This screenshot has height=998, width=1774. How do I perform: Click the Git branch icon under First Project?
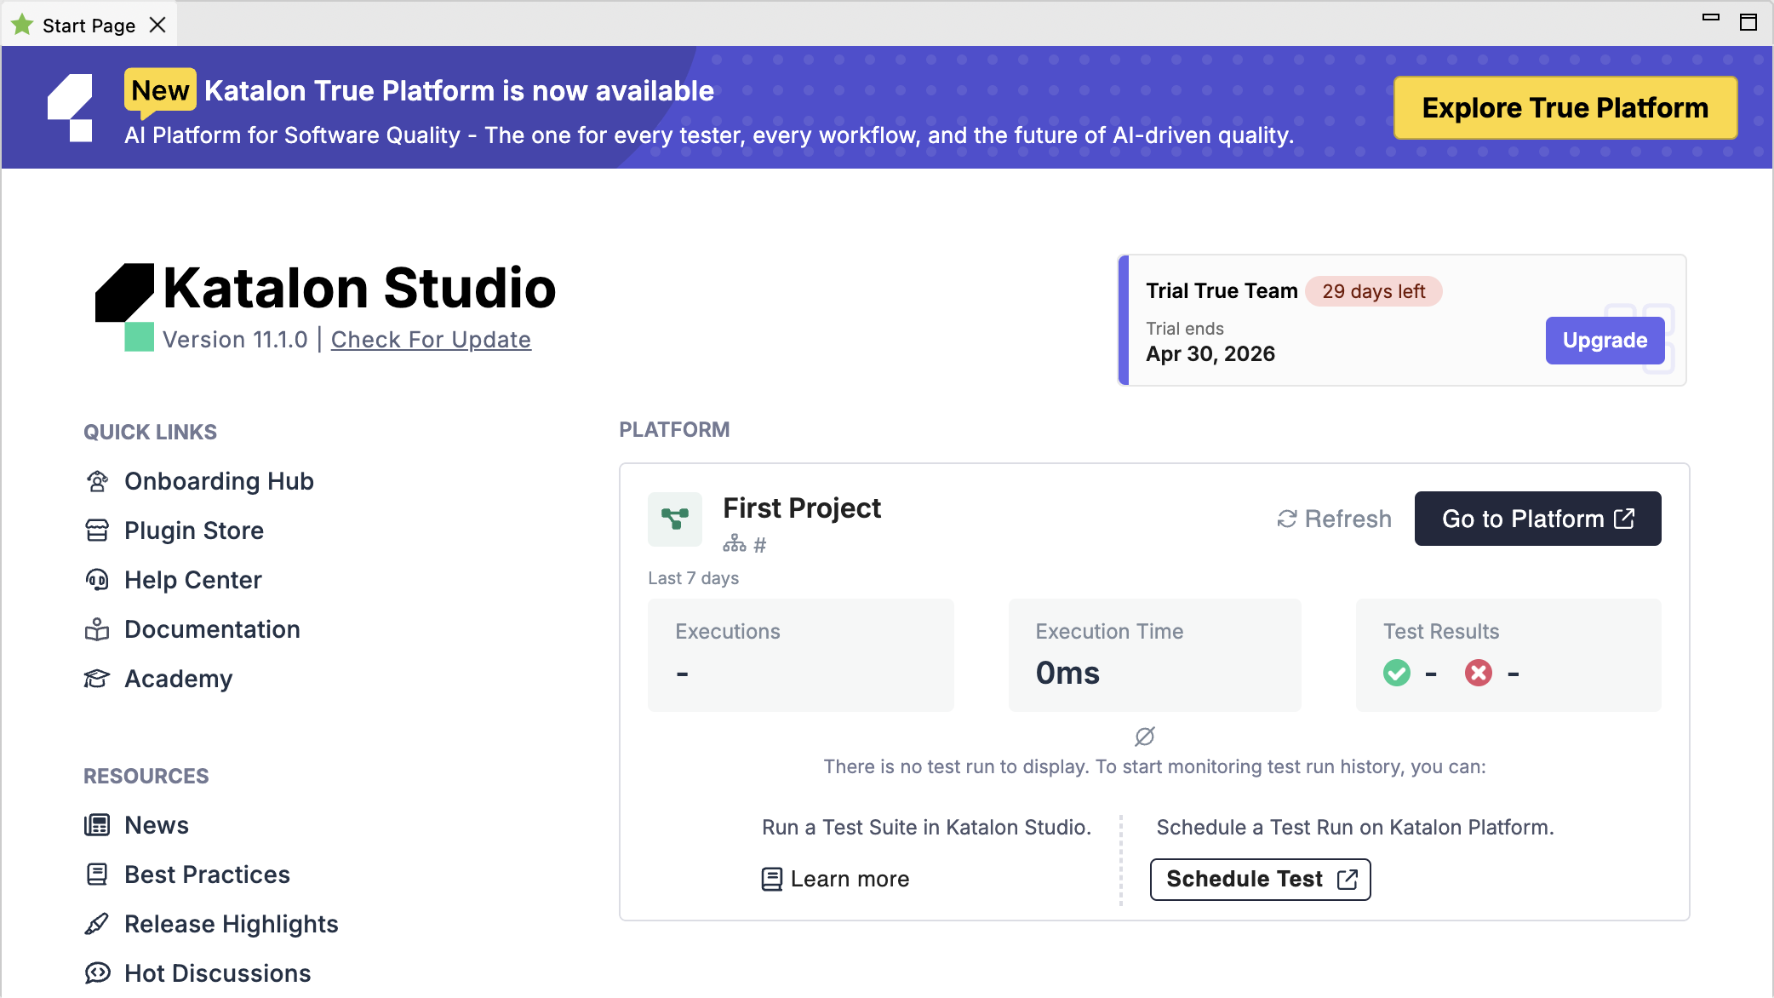734,544
